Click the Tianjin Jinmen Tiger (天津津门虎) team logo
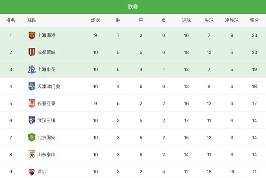 (x=31, y=86)
